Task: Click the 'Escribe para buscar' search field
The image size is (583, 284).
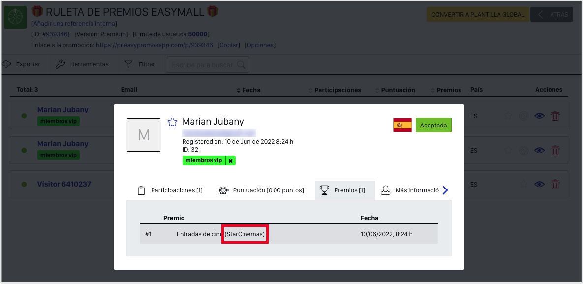Action: point(208,65)
